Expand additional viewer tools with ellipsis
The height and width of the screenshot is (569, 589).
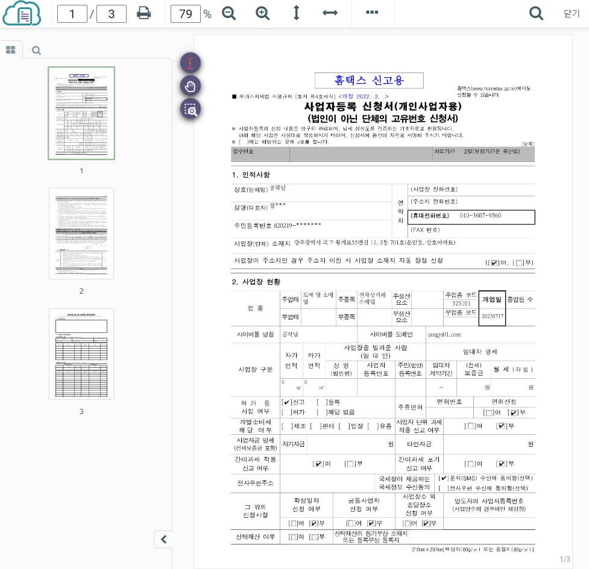(x=372, y=13)
